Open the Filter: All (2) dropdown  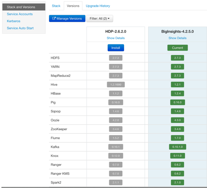pyautogui.click(x=99, y=18)
